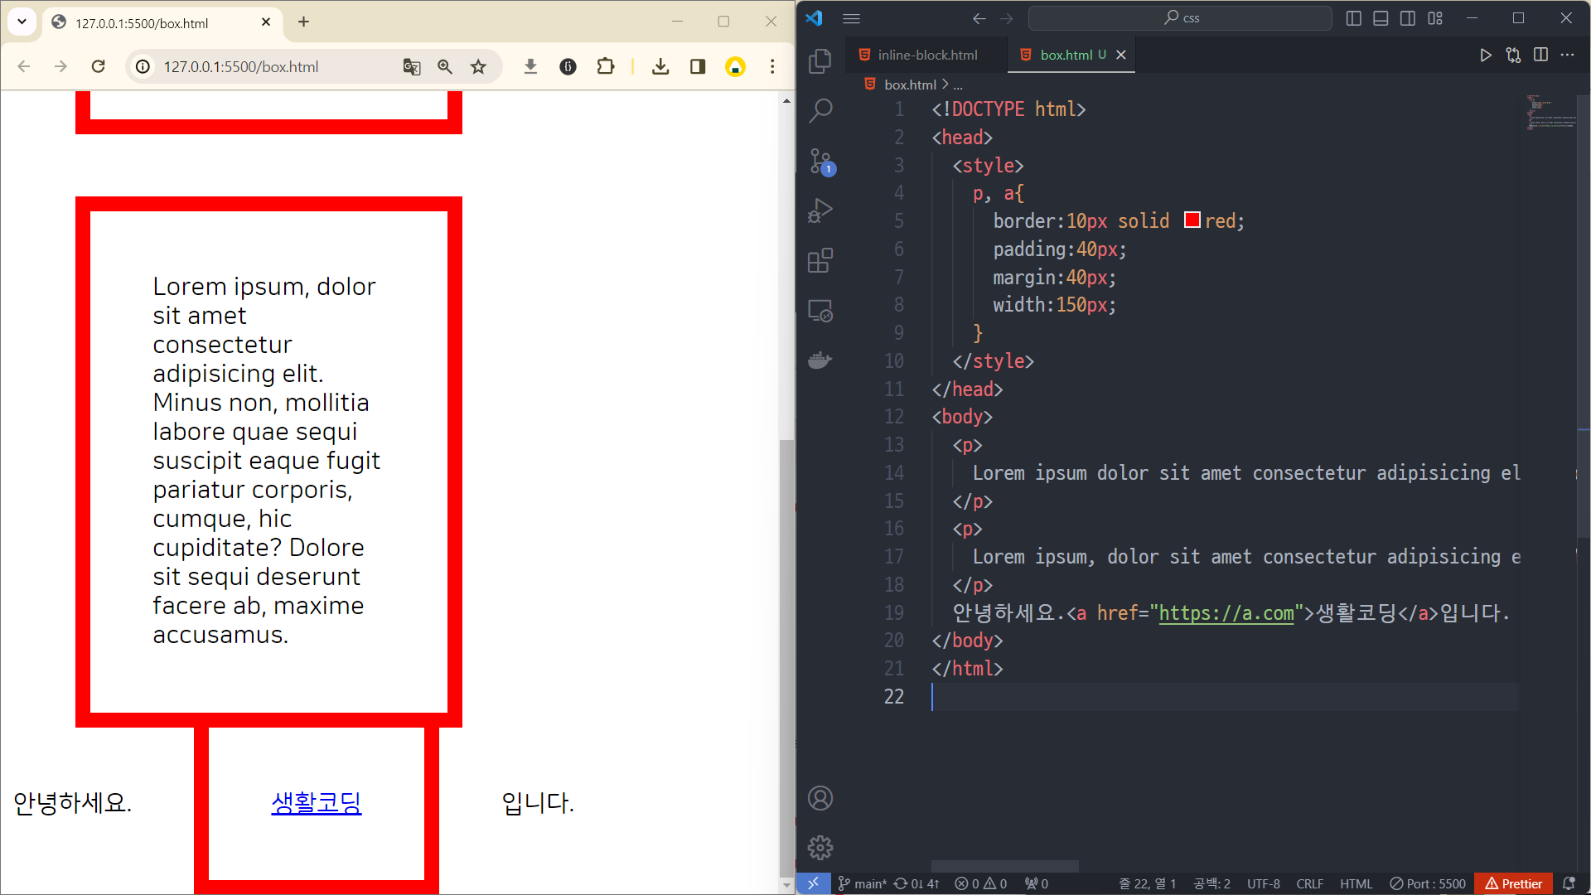Split the editor to the right
The width and height of the screenshot is (1591, 895).
tap(1540, 55)
